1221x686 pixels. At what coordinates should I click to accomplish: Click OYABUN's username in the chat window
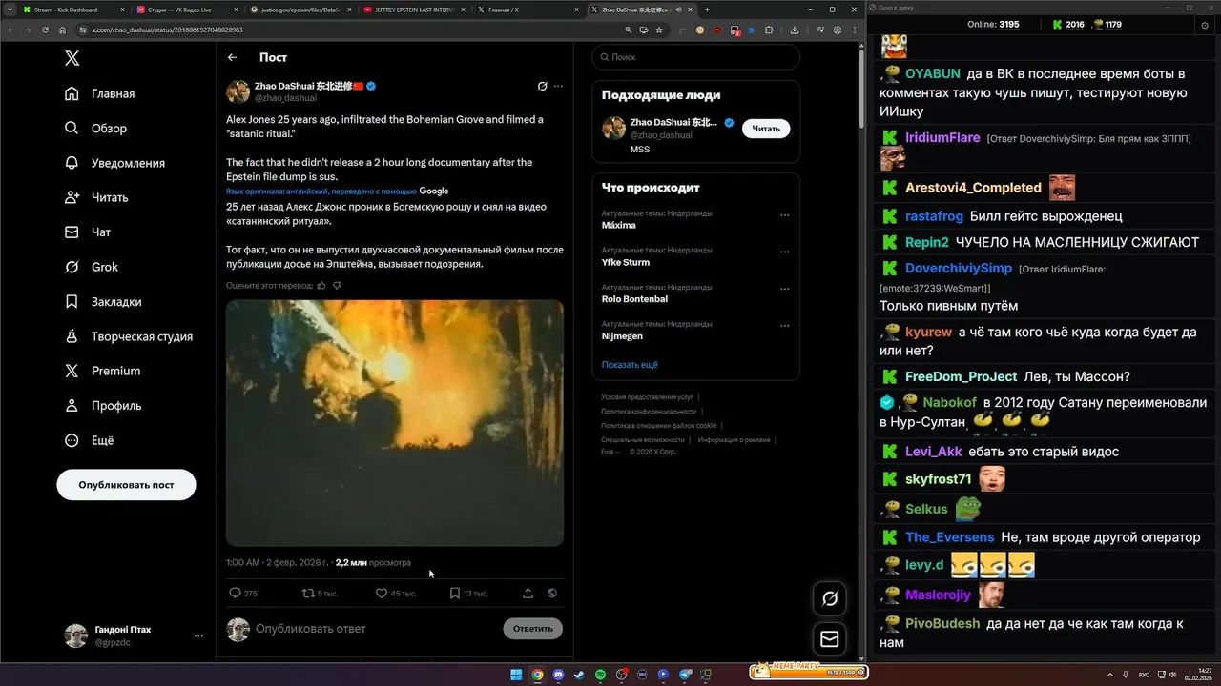tap(933, 73)
